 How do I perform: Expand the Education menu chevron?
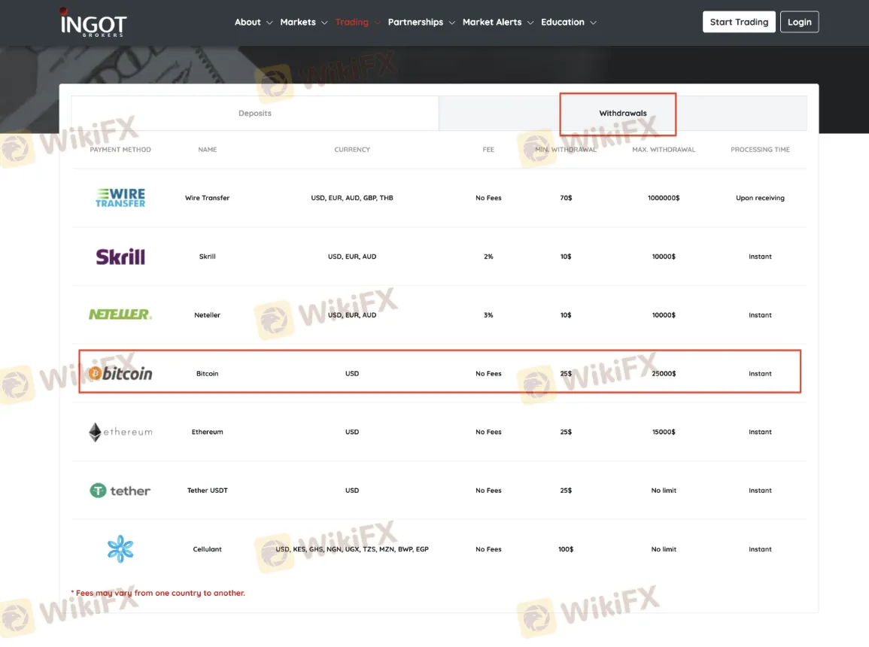click(x=593, y=23)
